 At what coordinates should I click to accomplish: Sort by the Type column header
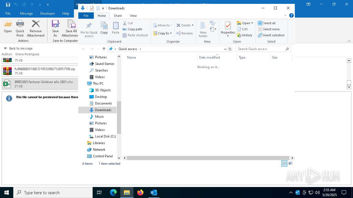click(x=253, y=57)
